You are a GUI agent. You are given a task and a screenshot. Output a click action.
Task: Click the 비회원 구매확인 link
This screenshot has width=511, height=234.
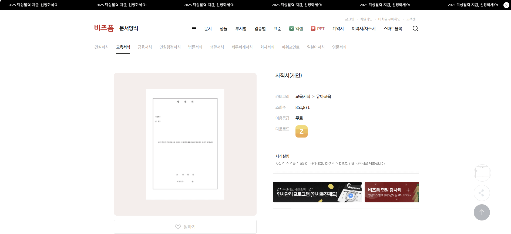[389, 19]
